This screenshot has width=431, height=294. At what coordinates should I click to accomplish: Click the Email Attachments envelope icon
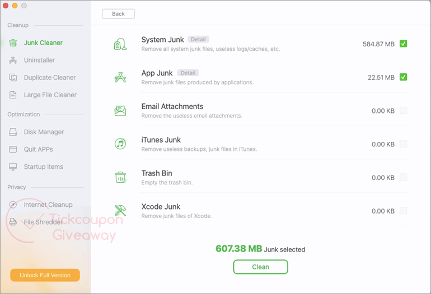120,111
